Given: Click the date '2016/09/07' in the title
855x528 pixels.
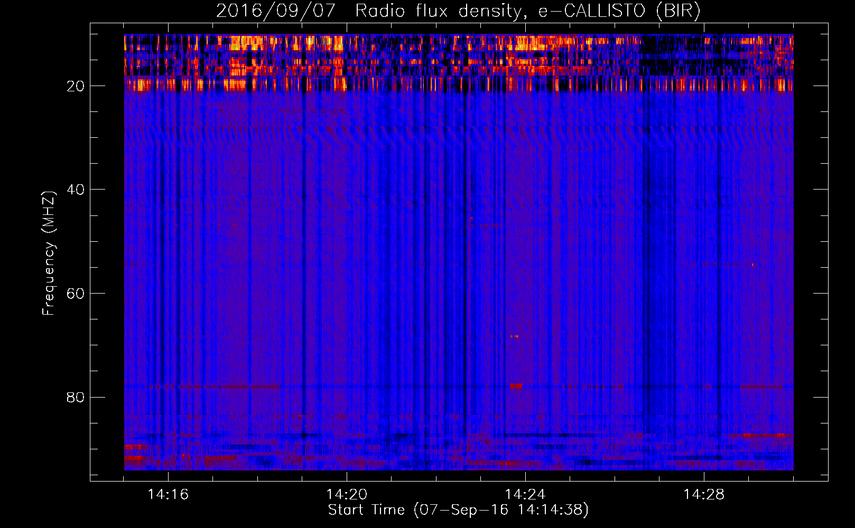Looking at the screenshot, I should tap(276, 11).
